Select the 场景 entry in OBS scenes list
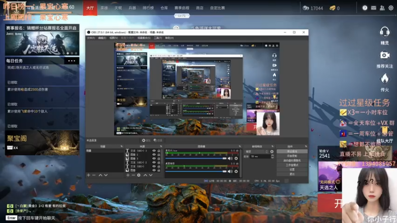The height and width of the screenshot is (223, 397). pos(105,151)
